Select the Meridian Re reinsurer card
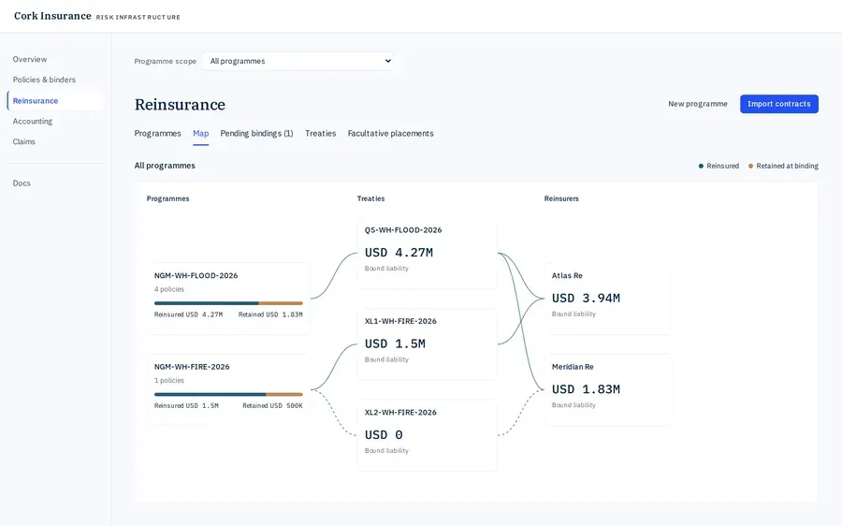 (608, 389)
